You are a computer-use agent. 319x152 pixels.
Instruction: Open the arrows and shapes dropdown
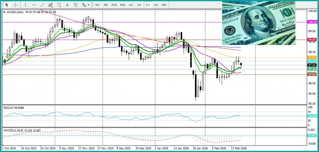point(85,5)
